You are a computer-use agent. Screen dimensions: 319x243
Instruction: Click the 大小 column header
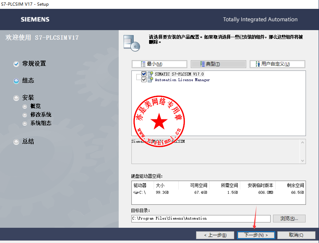[x=160, y=185]
